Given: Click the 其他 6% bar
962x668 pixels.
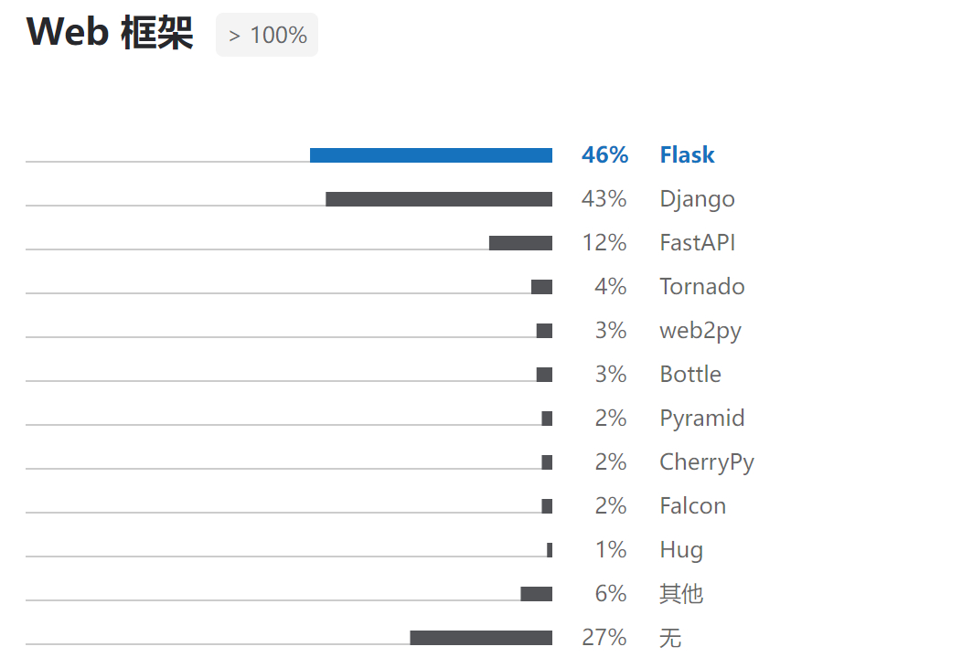Looking at the screenshot, I should click(536, 594).
